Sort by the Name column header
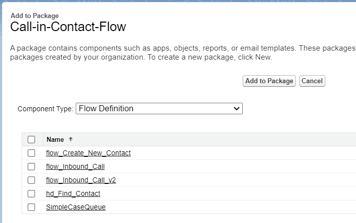 tap(55, 139)
